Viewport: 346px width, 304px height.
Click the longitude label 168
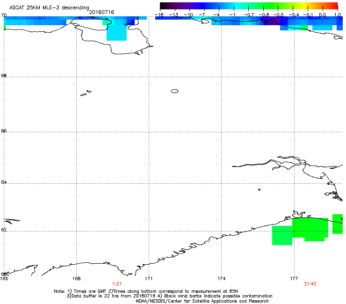76,279
